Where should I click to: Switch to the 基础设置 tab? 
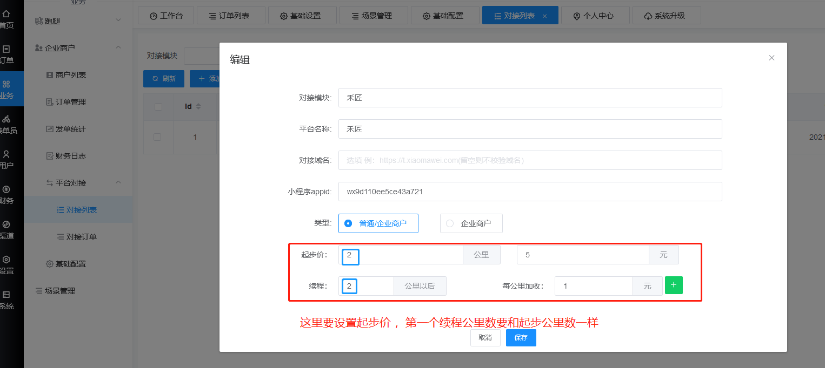pos(302,16)
